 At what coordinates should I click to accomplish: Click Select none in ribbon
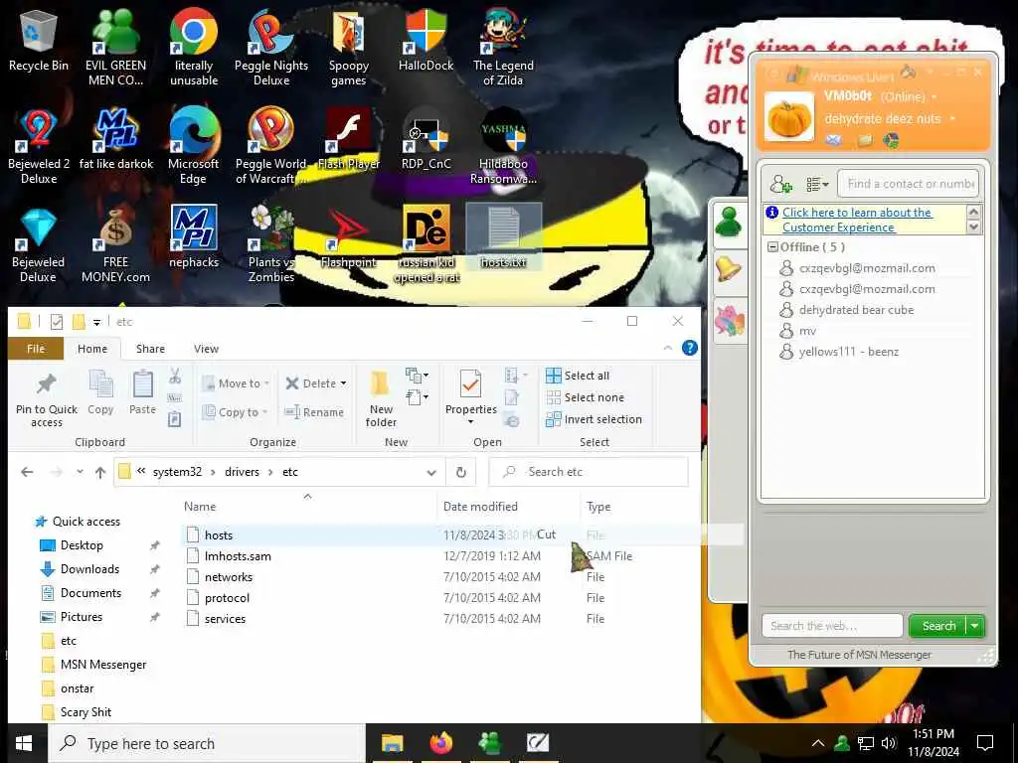point(585,397)
